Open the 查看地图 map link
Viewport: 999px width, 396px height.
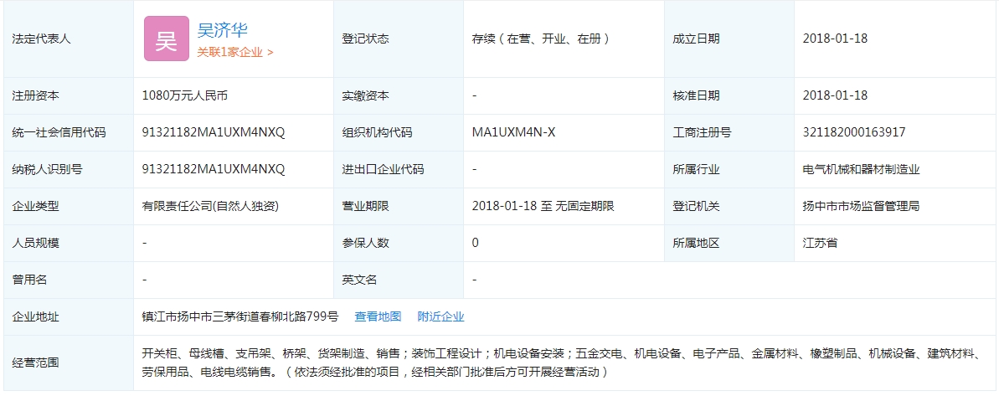point(378,316)
